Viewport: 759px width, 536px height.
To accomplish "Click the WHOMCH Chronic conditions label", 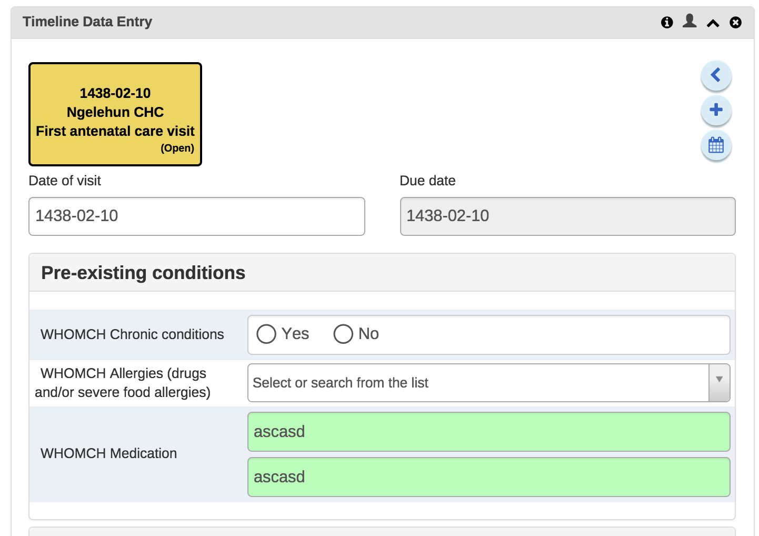I will pyautogui.click(x=132, y=334).
